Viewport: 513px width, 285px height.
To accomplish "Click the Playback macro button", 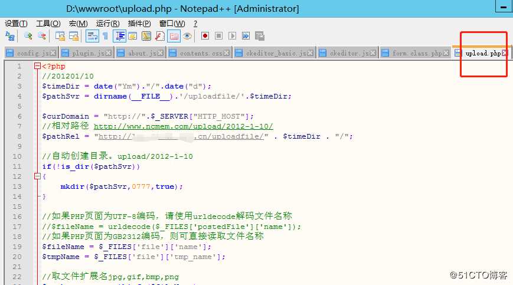I will tap(232, 36).
